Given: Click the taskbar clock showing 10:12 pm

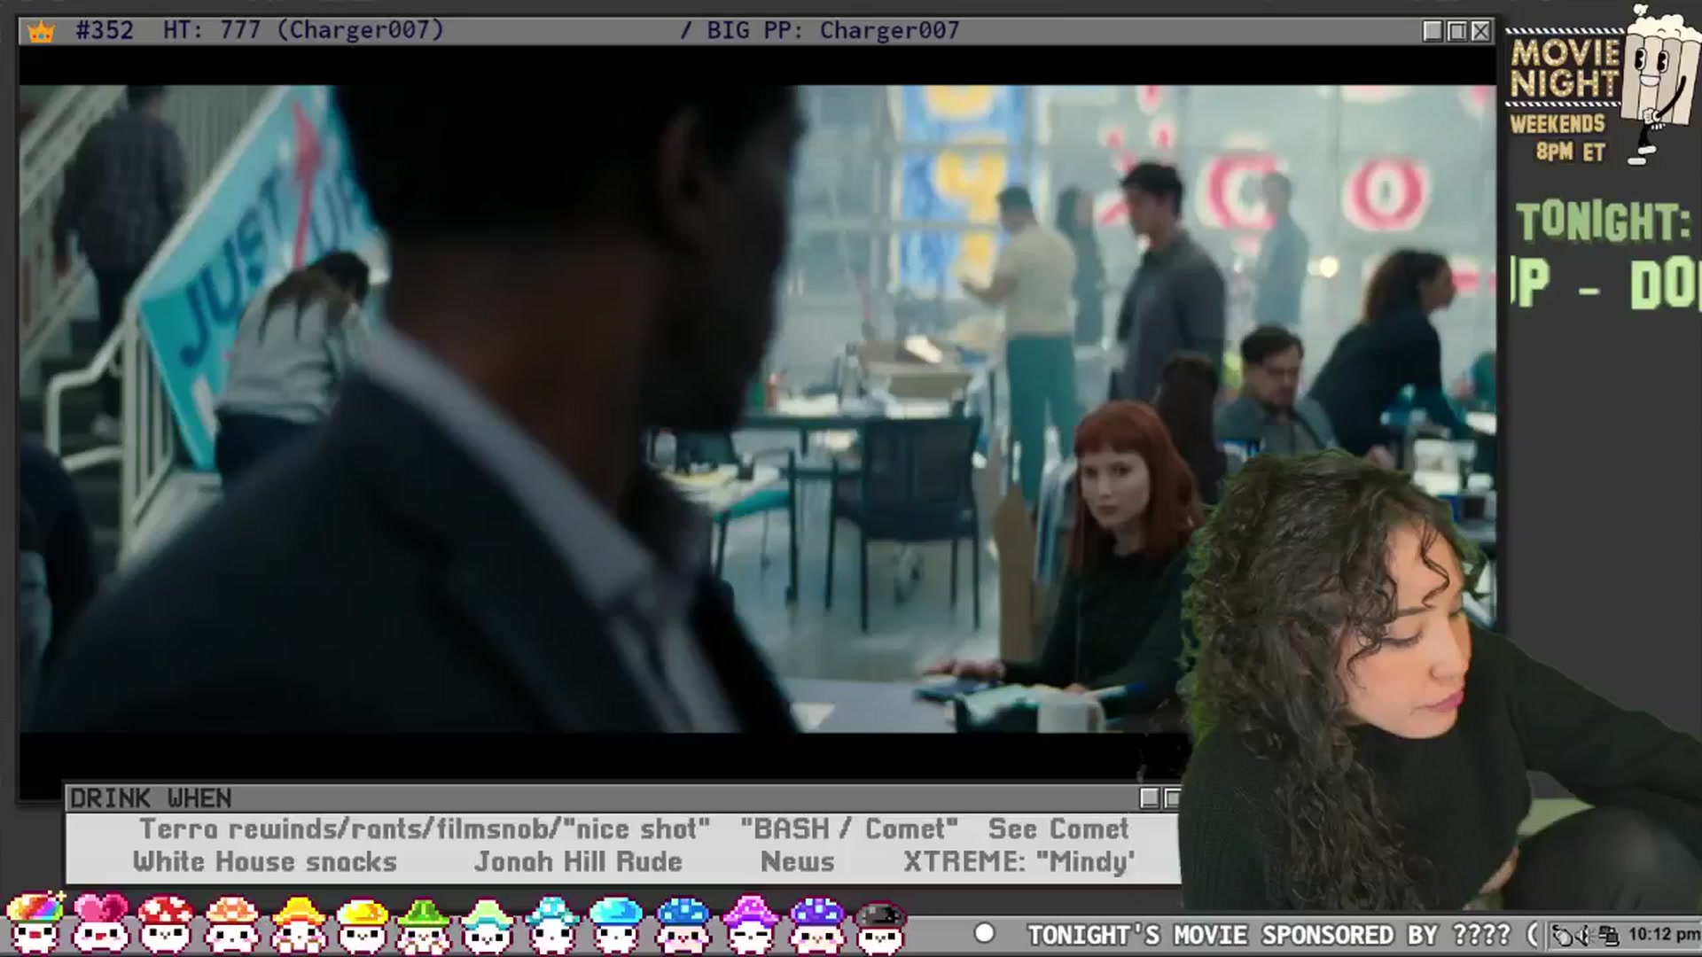Looking at the screenshot, I should pyautogui.click(x=1663, y=935).
